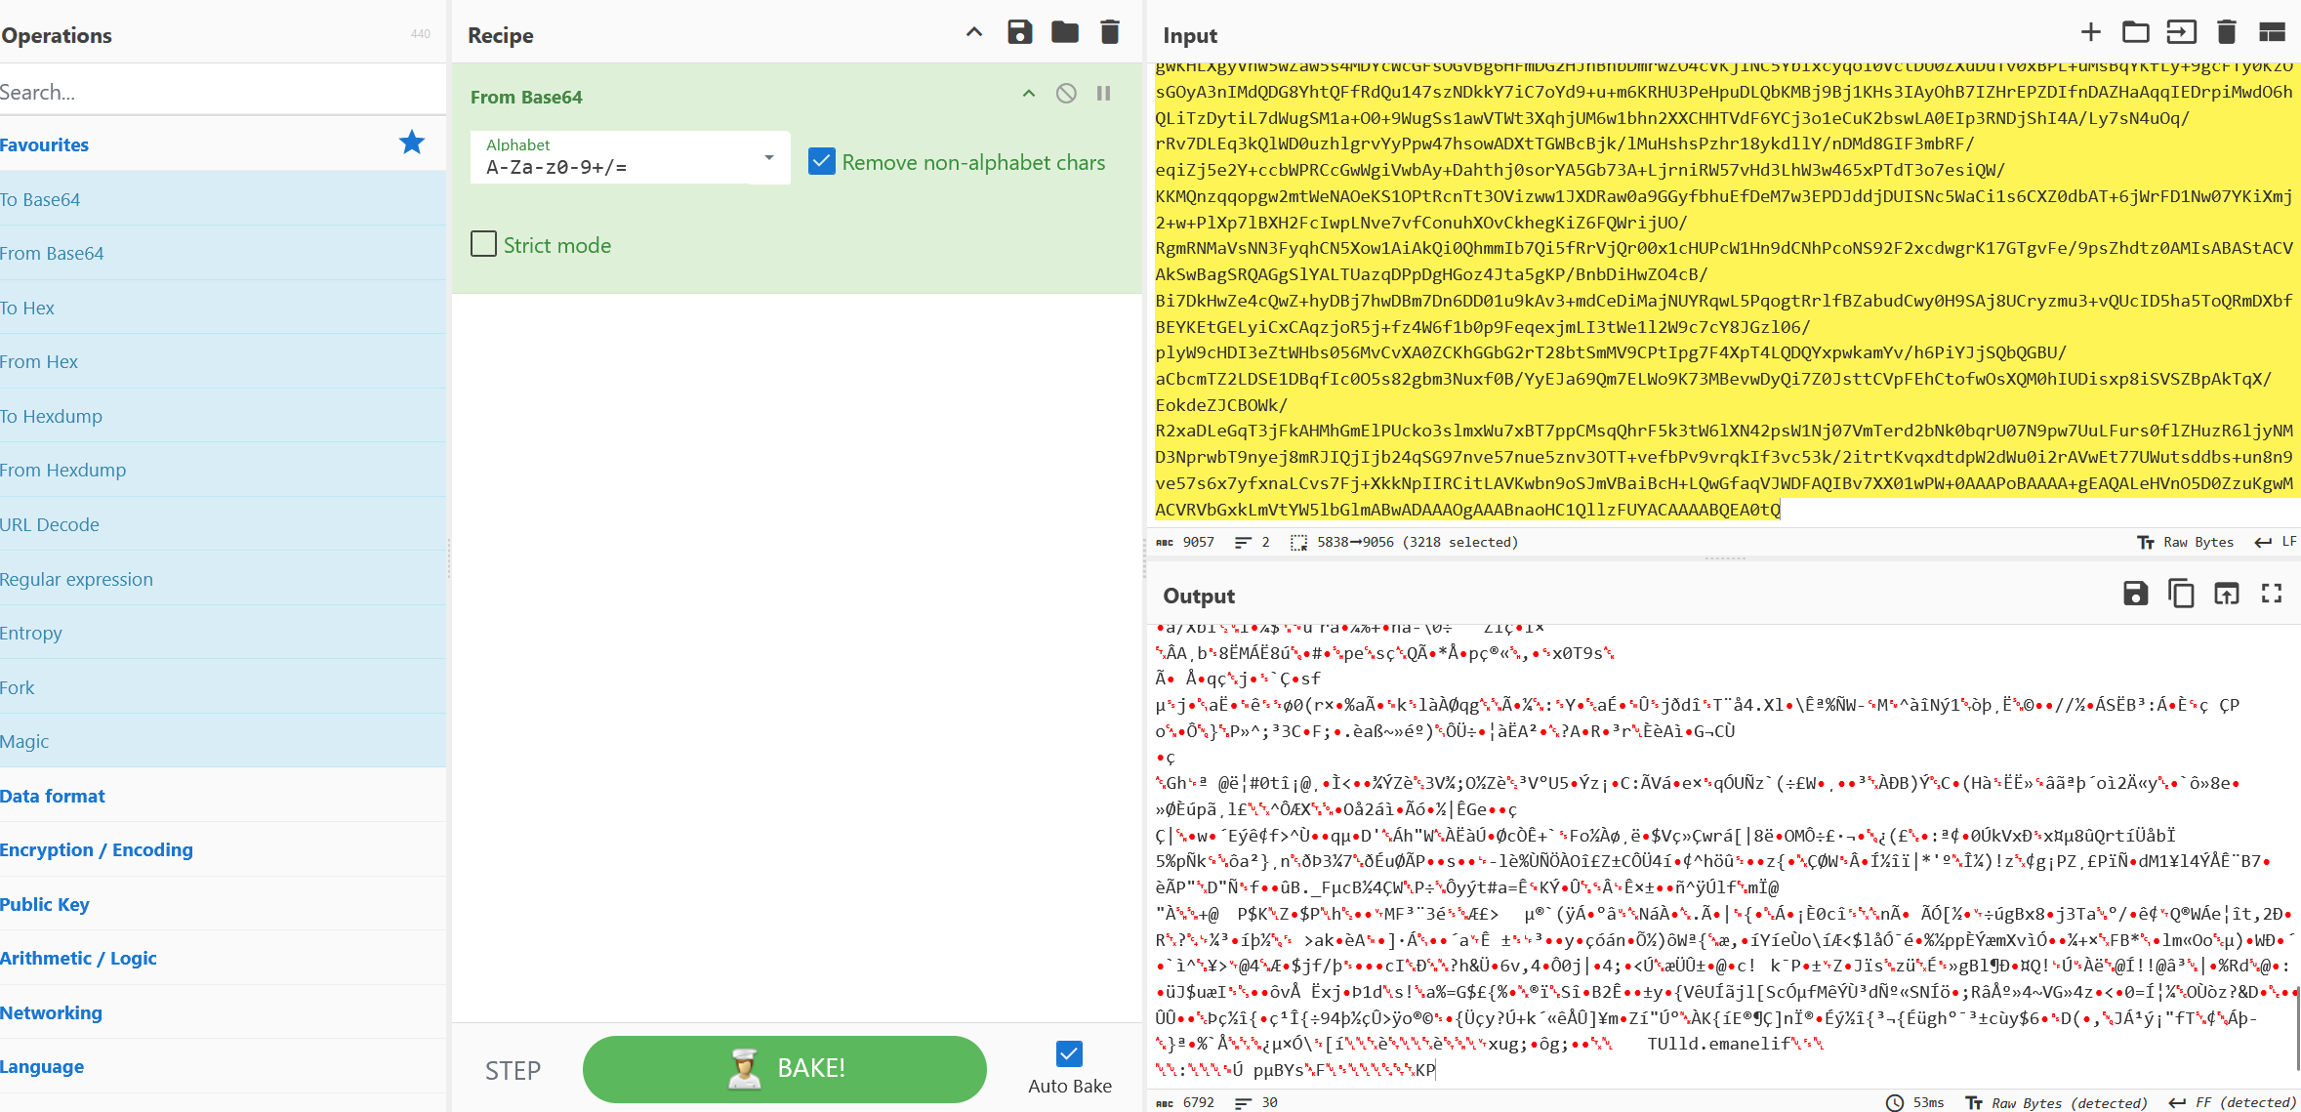The image size is (2301, 1112).
Task: Toggle the Auto Bake checkbox
Action: (1069, 1053)
